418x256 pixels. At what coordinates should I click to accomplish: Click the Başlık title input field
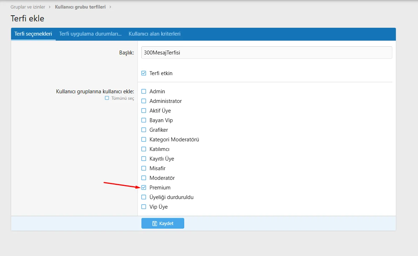[266, 53]
